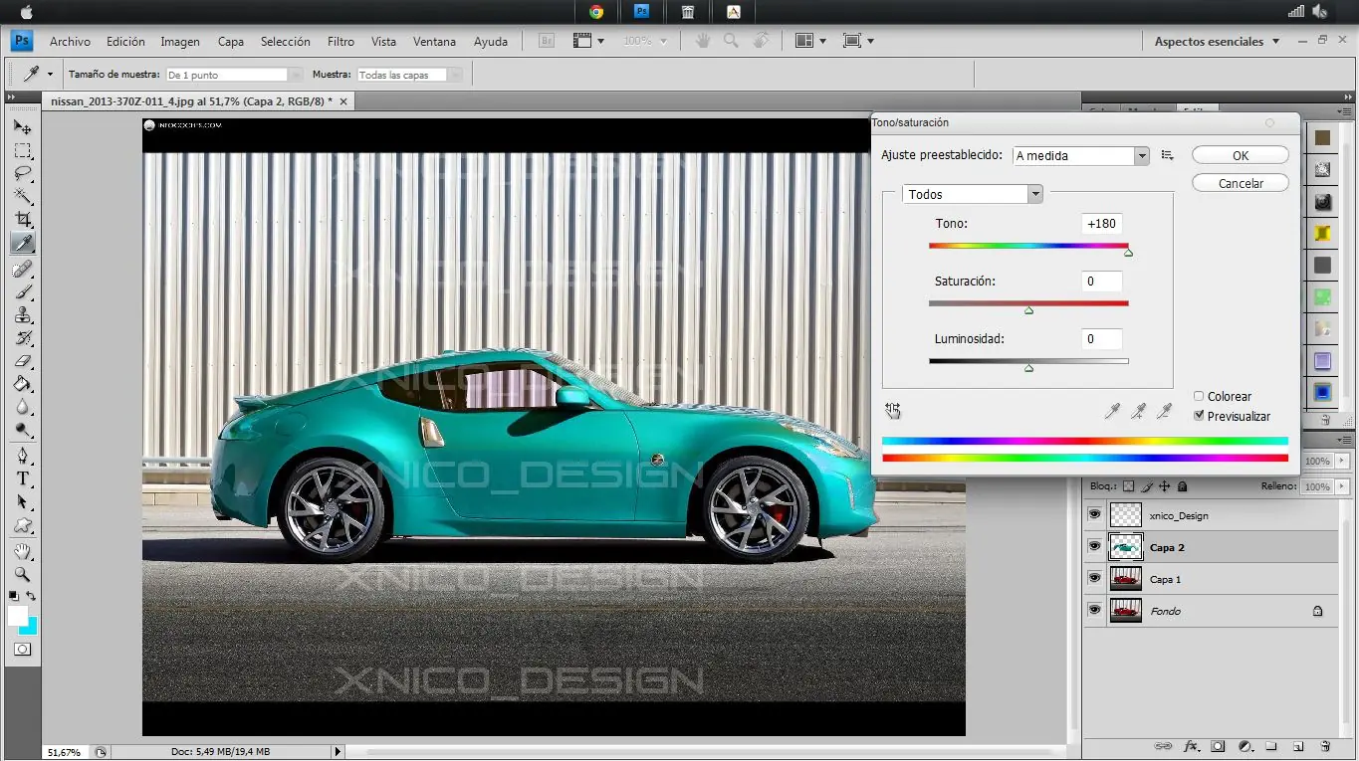This screenshot has width=1359, height=761.
Task: Open the Edición menu
Action: click(x=125, y=42)
